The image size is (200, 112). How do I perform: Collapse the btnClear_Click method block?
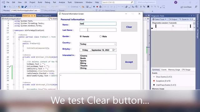click(x=13, y=57)
